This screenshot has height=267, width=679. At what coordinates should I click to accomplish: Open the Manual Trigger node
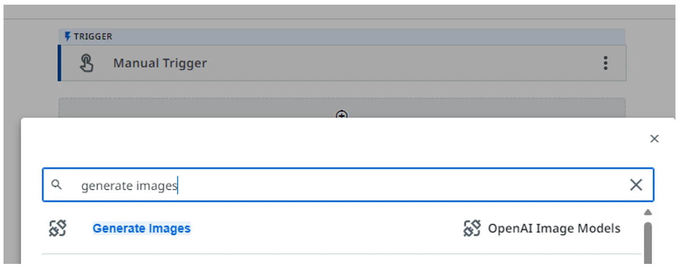tap(160, 63)
